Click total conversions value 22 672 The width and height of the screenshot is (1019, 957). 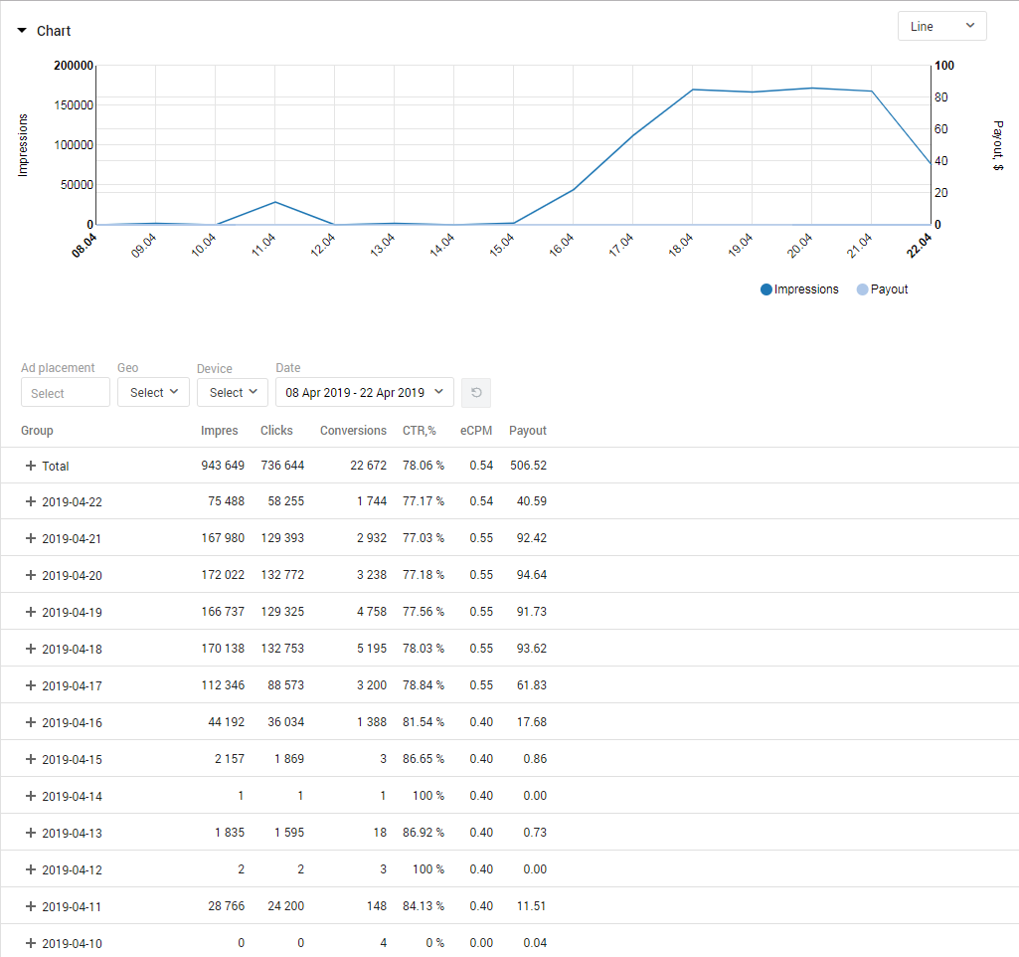coord(369,466)
